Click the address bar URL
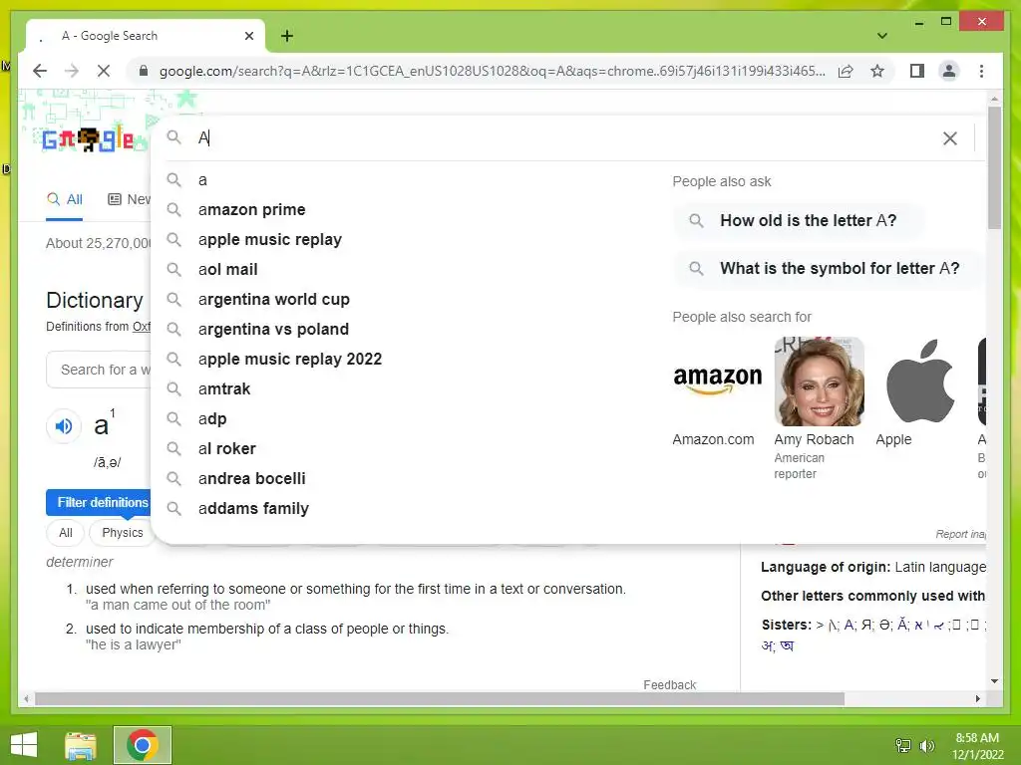The width and height of the screenshot is (1021, 765). pyautogui.click(x=492, y=71)
